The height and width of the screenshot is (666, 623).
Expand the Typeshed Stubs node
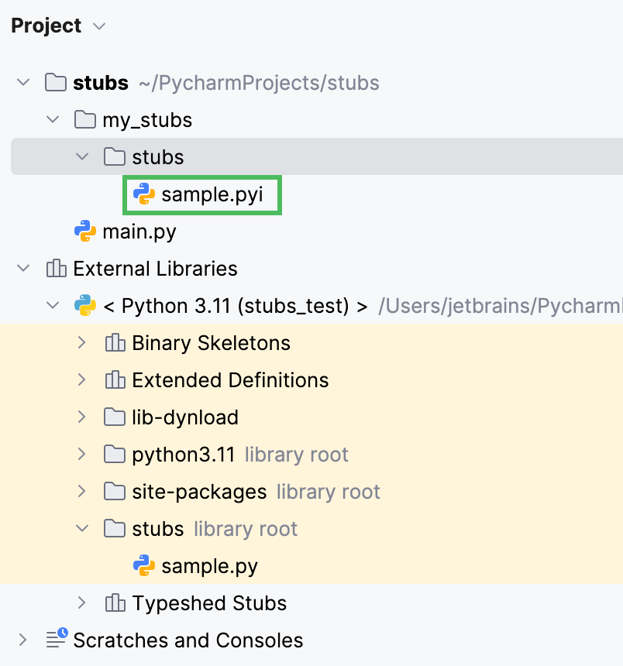83,602
